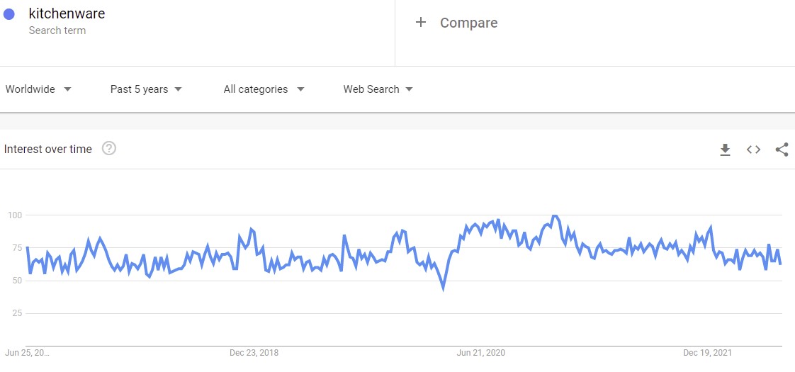
Task: Click the share chart icon
Action: (x=782, y=150)
